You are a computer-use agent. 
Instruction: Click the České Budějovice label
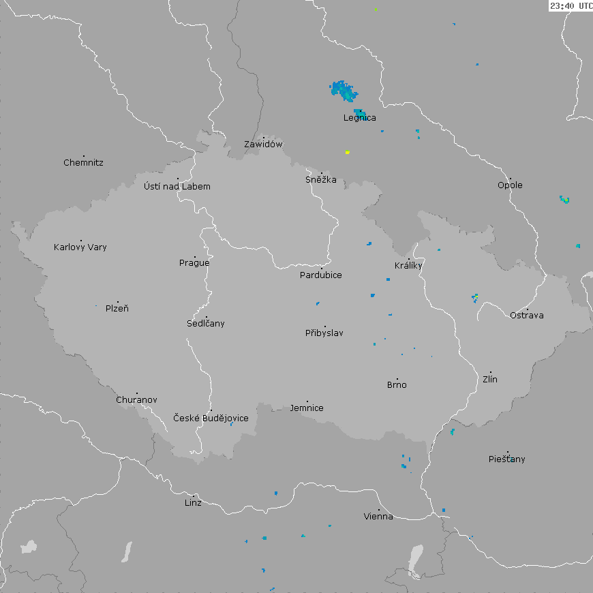pos(211,419)
